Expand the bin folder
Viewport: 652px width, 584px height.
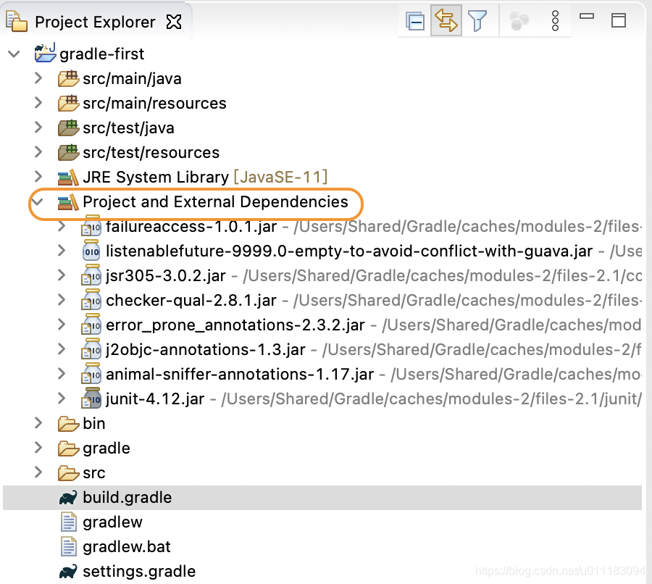[x=38, y=423]
